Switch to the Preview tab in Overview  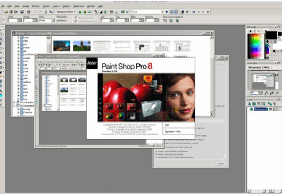[x=254, y=67]
